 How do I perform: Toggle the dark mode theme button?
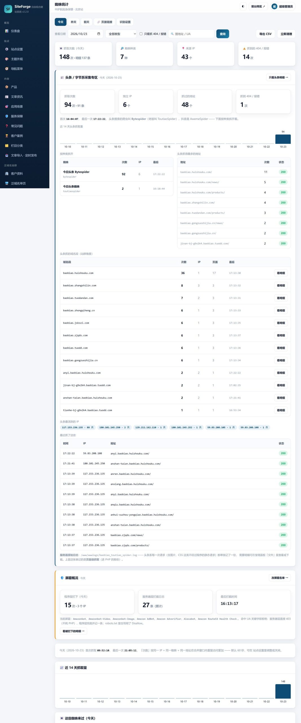click(243, 6)
